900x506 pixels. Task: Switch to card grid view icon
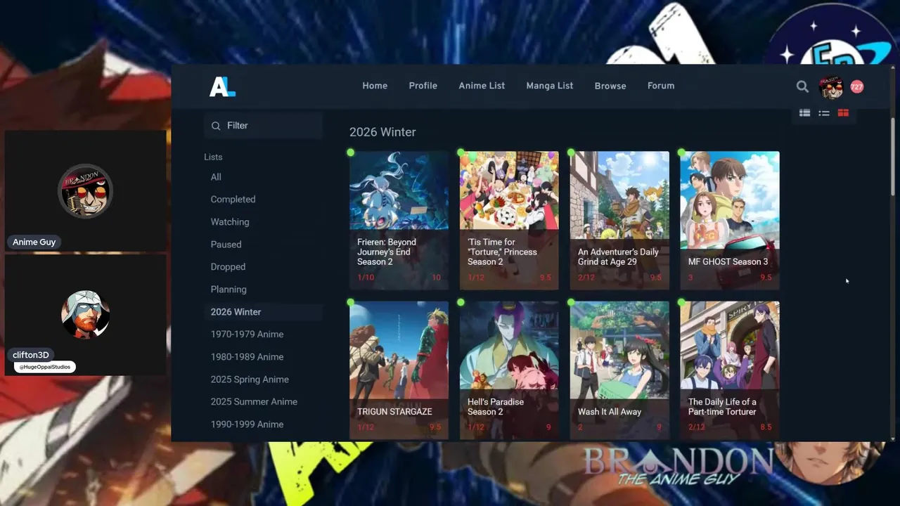[843, 113]
